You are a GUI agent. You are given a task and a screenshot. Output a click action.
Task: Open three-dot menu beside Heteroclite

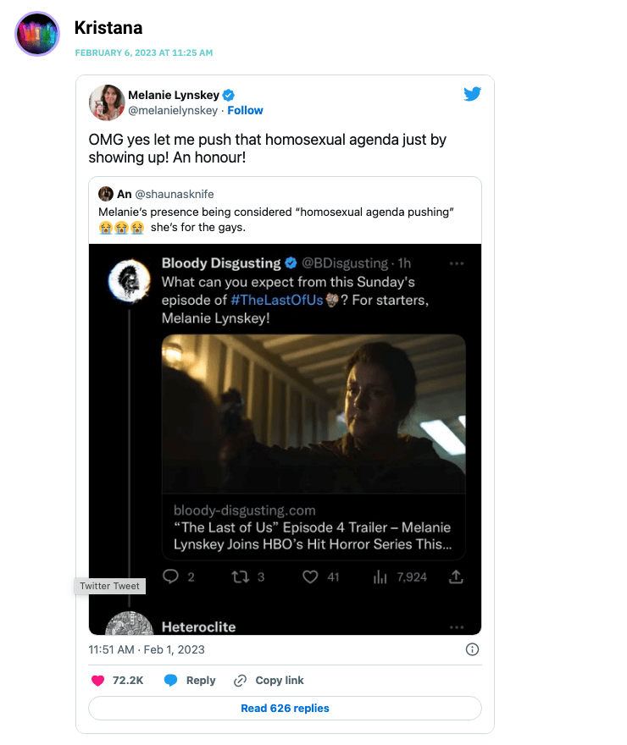457,627
